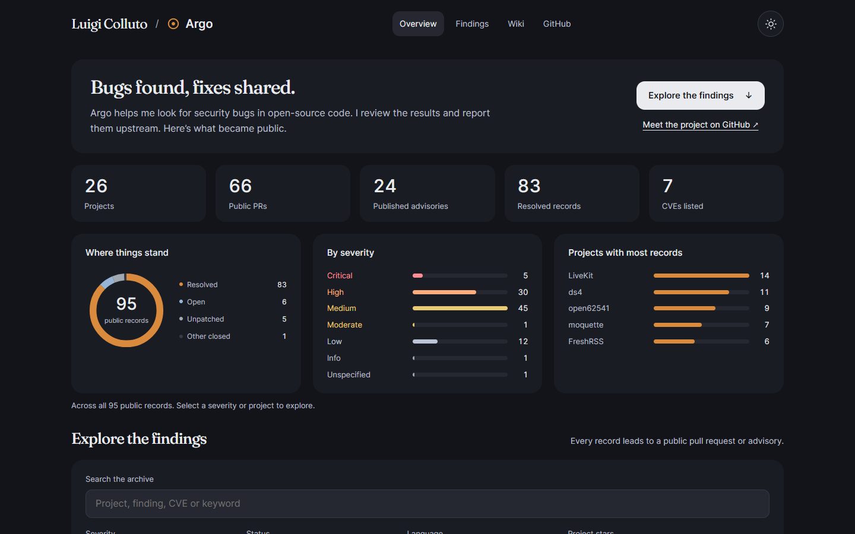
Task: Click the 83 Resolved records stat card
Action: (572, 193)
